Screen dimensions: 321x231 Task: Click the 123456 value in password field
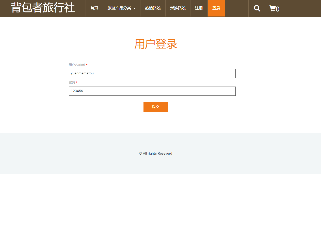point(77,91)
